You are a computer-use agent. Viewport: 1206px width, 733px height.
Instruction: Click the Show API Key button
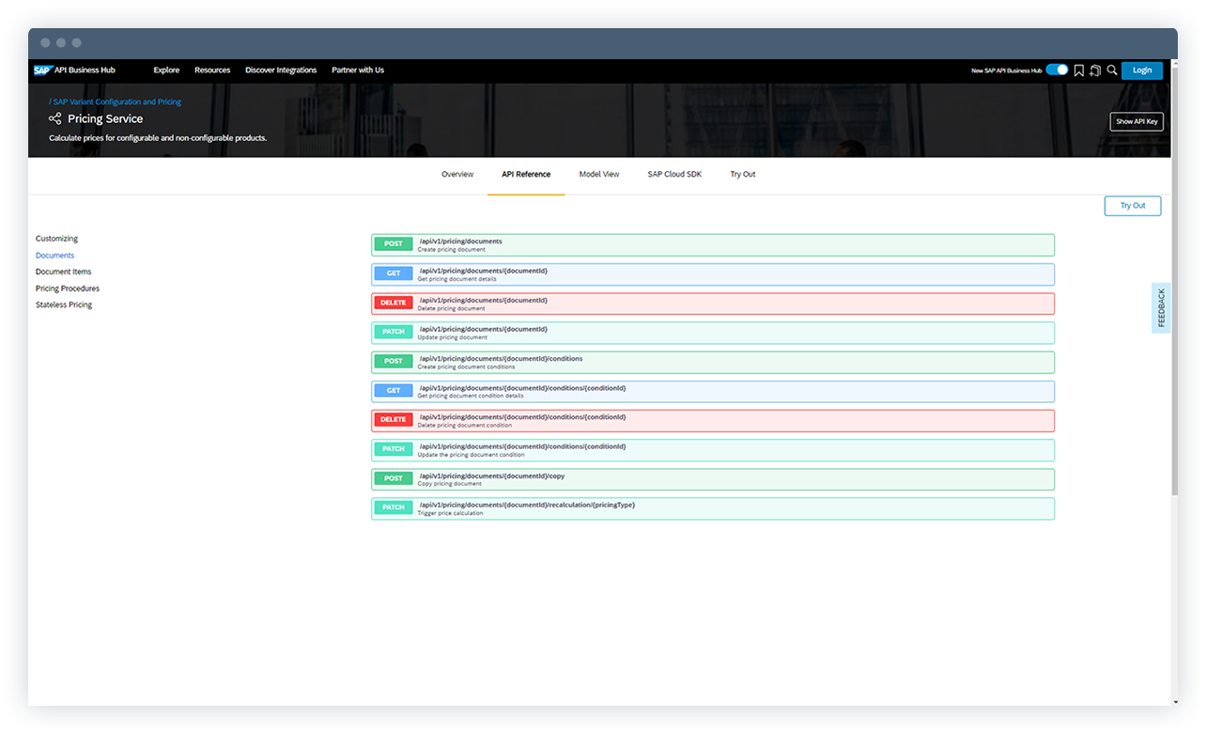pos(1136,121)
